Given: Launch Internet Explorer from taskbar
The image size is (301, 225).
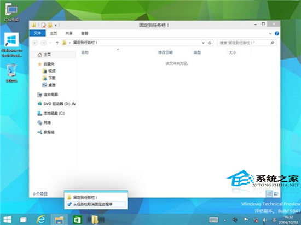Looking at the screenshot, I should pyautogui.click(x=41, y=220).
